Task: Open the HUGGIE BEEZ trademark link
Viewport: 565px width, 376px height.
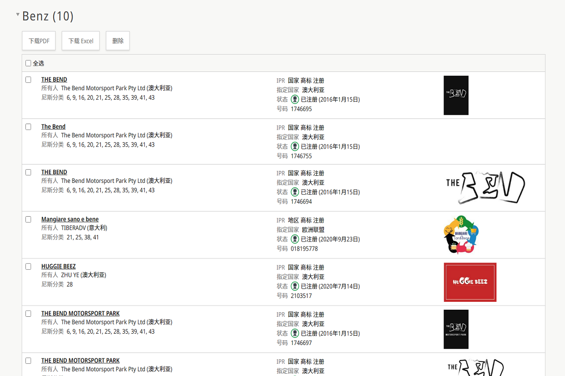Action: (x=58, y=266)
